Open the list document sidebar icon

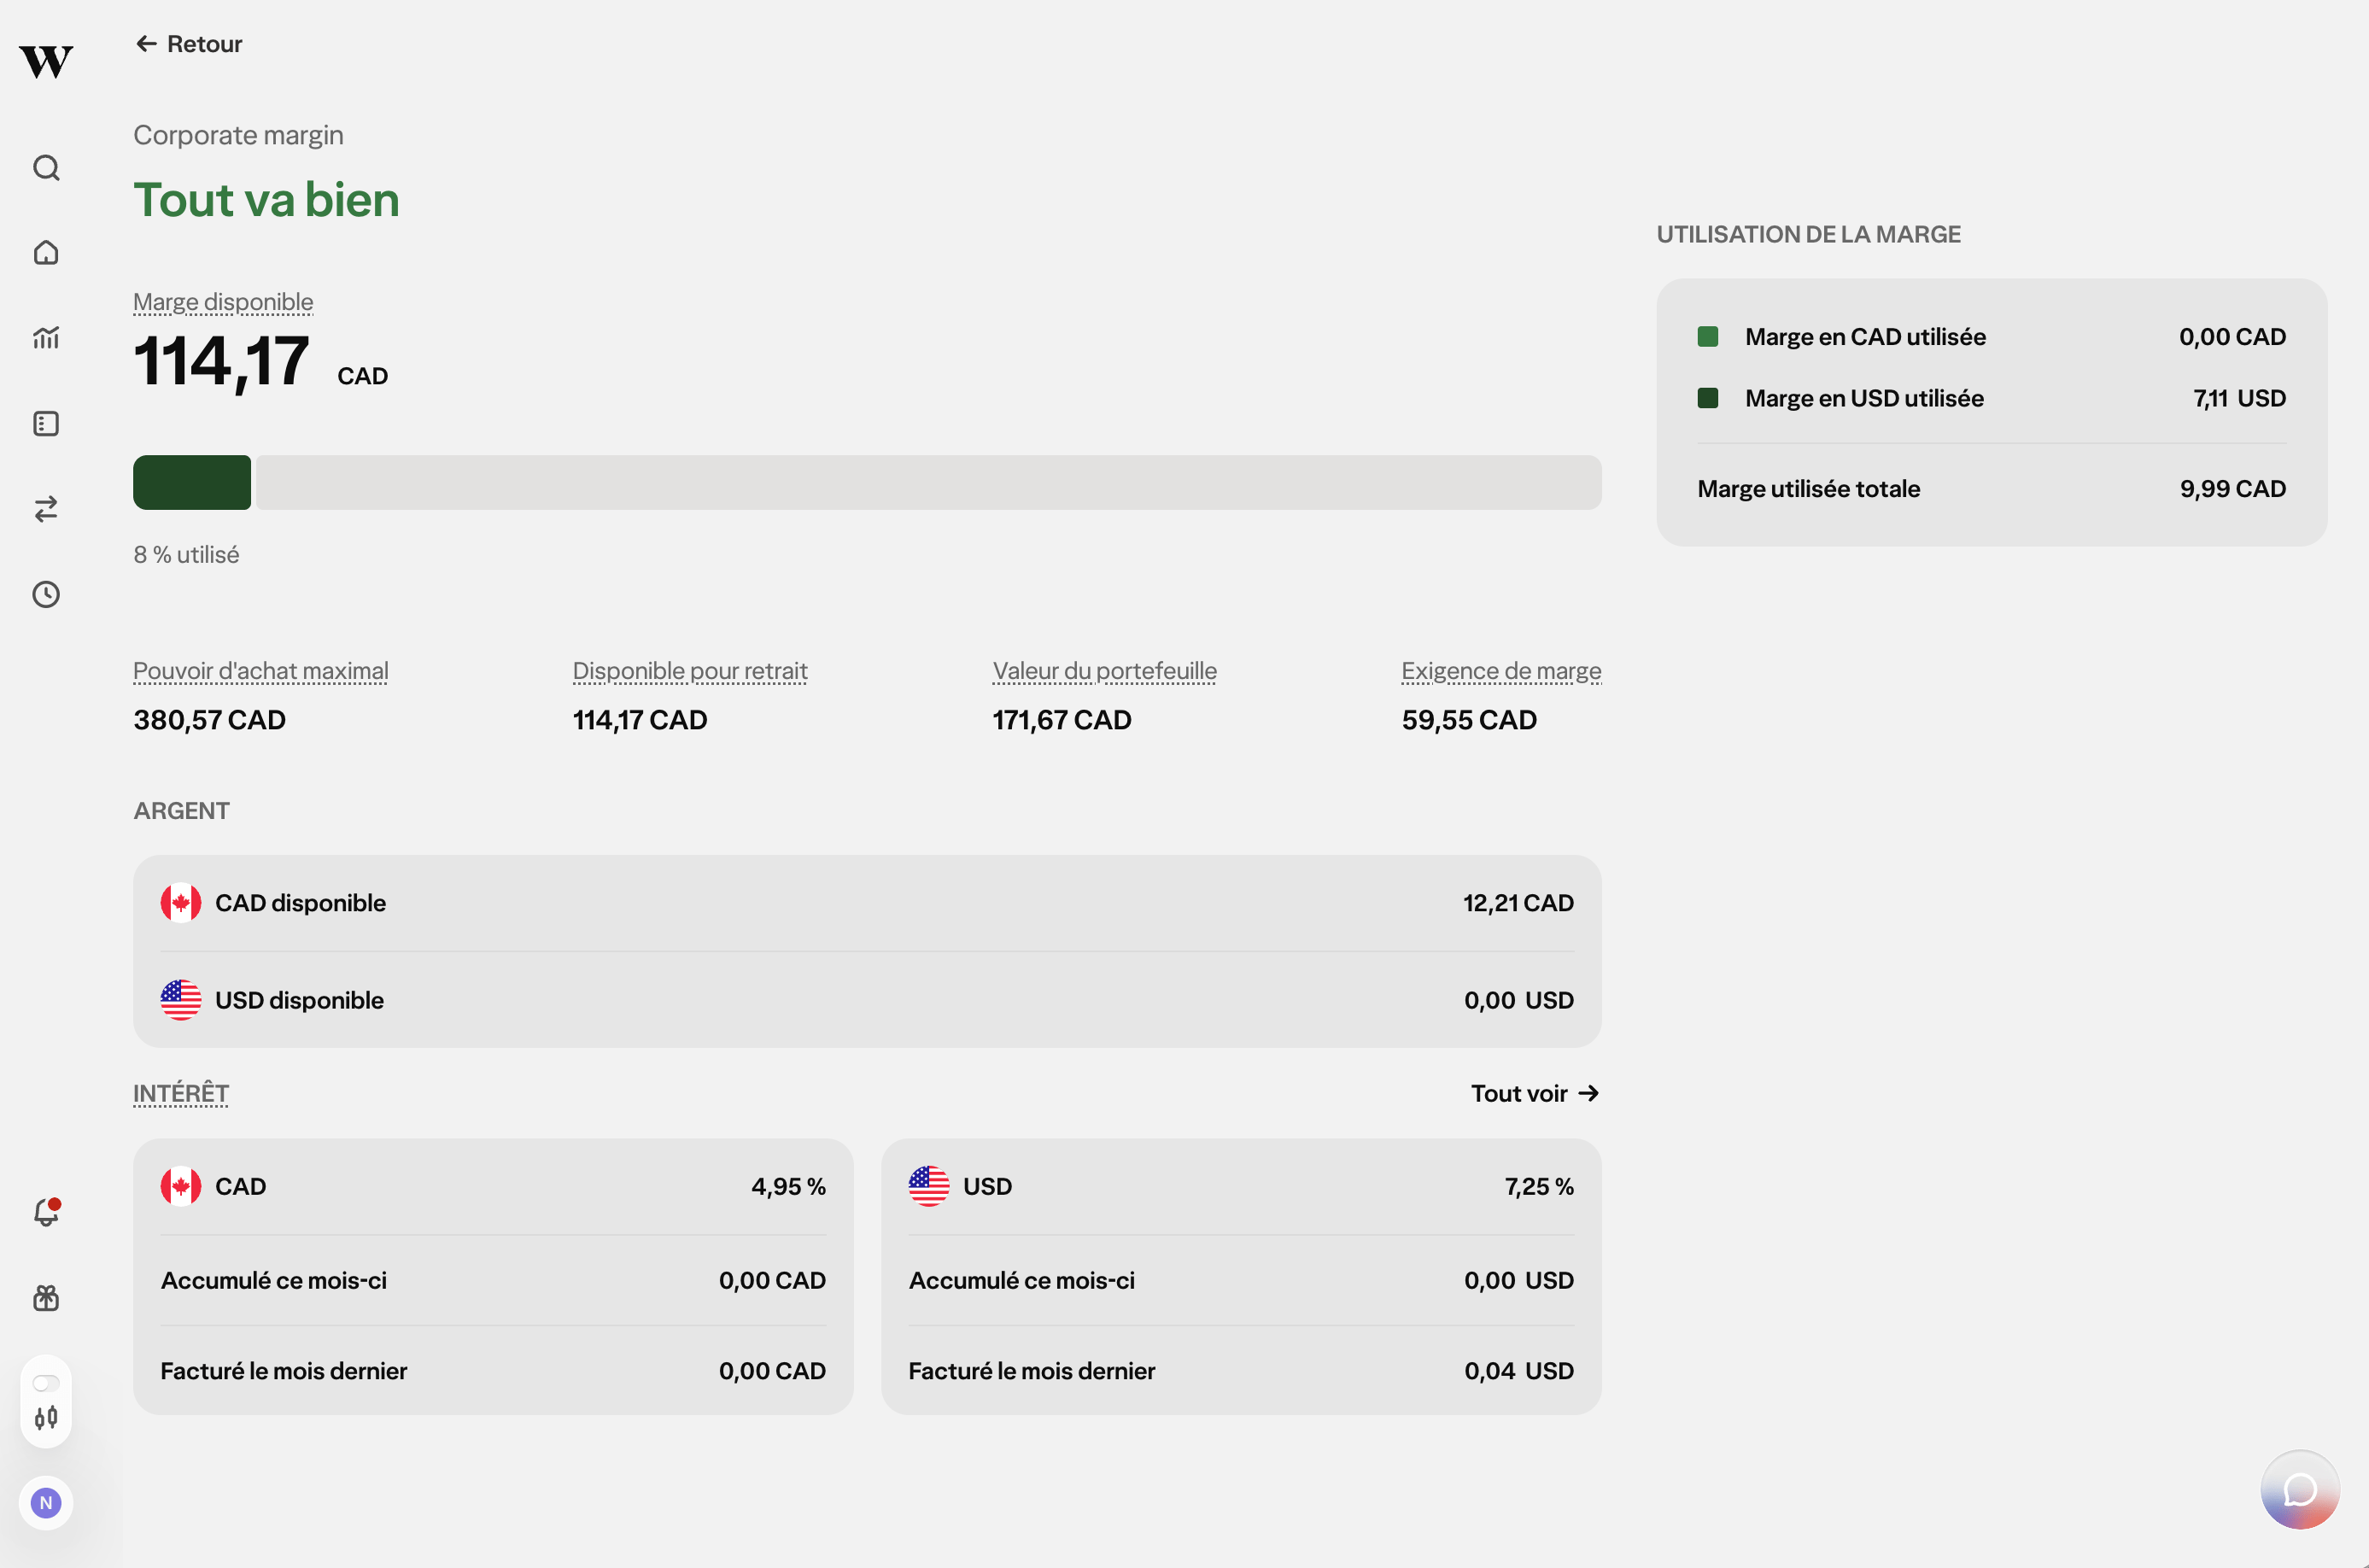[x=46, y=423]
